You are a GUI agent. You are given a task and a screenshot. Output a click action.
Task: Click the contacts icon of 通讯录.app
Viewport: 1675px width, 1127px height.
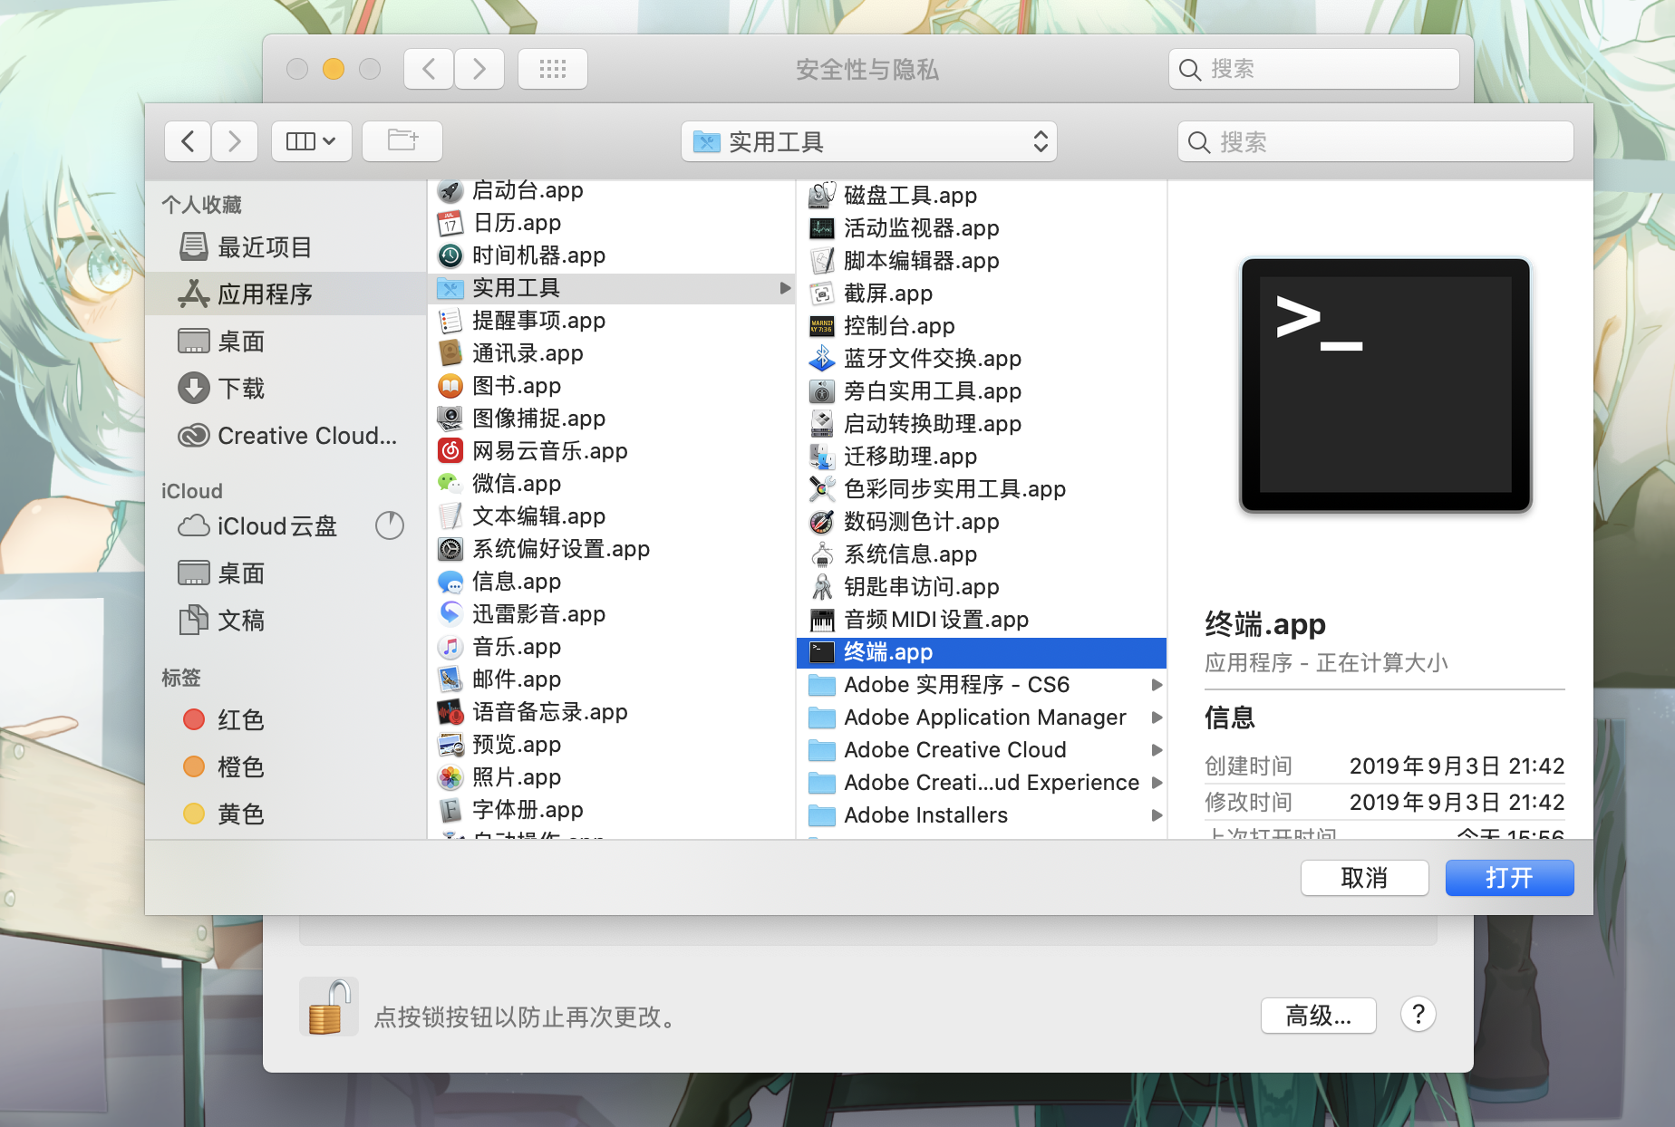coord(450,353)
